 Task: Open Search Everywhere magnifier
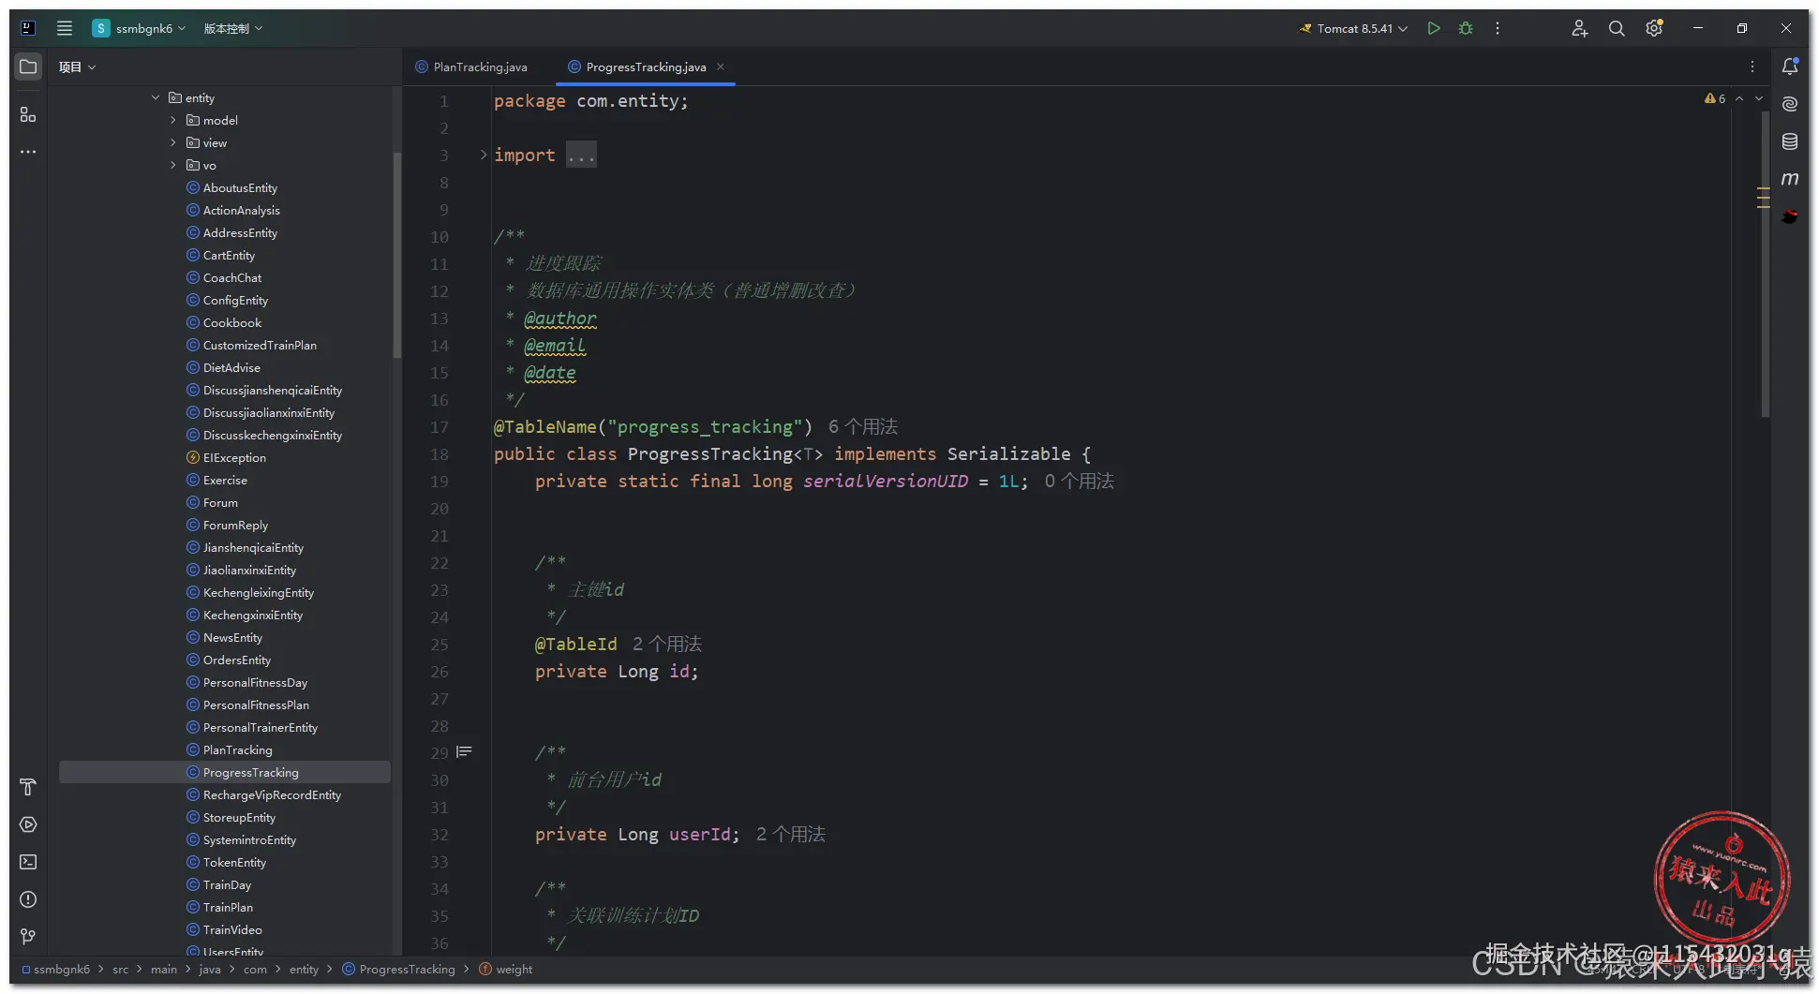(x=1617, y=28)
